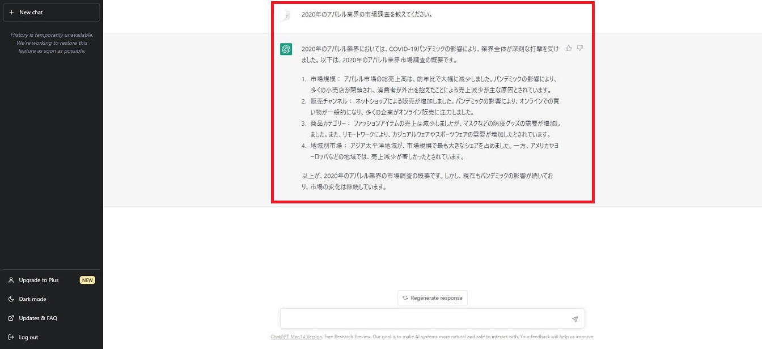Image resolution: width=762 pixels, height=349 pixels.
Task: Click the Regenerate response button label
Action: click(437, 298)
